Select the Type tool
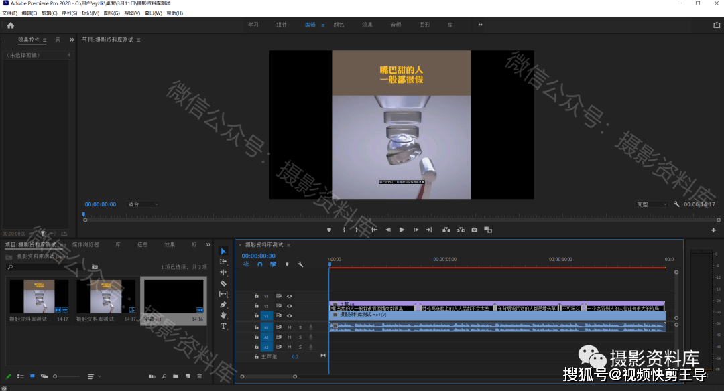This screenshot has width=724, height=391. [x=223, y=326]
